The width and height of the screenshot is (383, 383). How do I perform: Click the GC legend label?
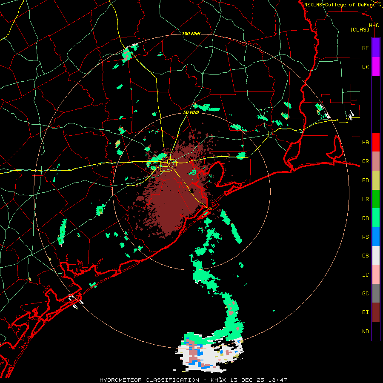pos(365,293)
